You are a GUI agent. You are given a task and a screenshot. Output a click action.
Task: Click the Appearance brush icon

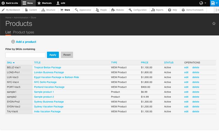coord(76,10)
